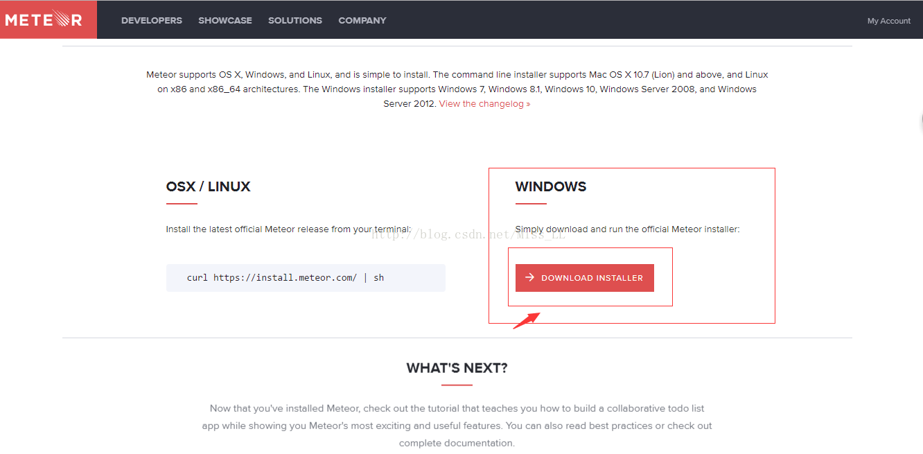Click 'Simply download and run' installer text

coord(628,229)
